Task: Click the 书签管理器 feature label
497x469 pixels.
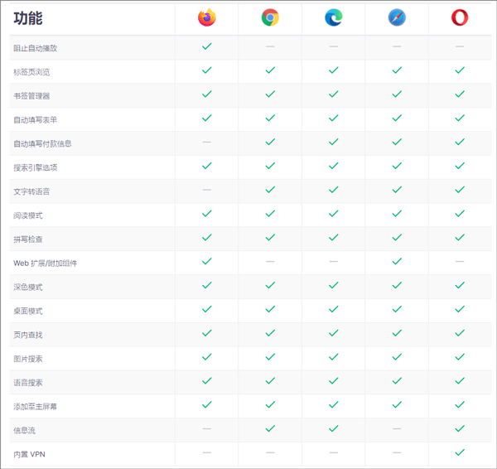Action: 31,95
